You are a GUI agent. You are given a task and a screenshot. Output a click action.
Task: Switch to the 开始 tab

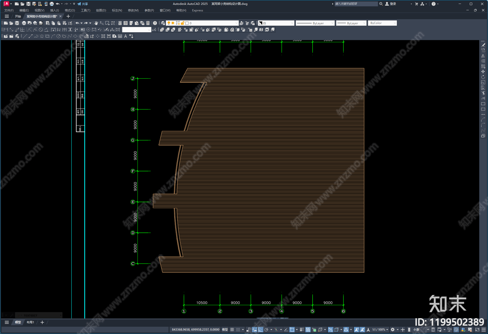pyautogui.click(x=18, y=16)
